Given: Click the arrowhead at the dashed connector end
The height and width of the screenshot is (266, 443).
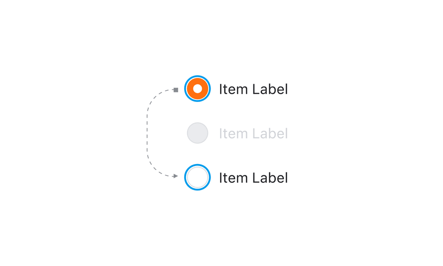Looking at the screenshot, I should [175, 176].
